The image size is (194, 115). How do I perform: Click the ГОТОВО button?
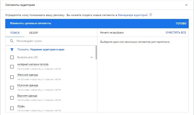click(181, 24)
